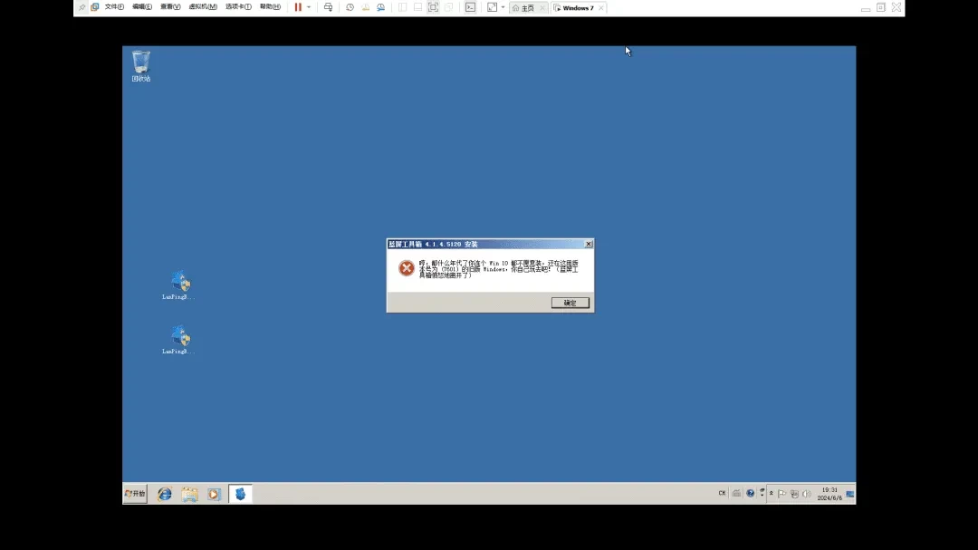Launch Internet Explorer from the taskbar

165,494
